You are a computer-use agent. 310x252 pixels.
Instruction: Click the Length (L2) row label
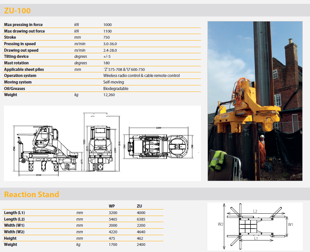(15, 219)
